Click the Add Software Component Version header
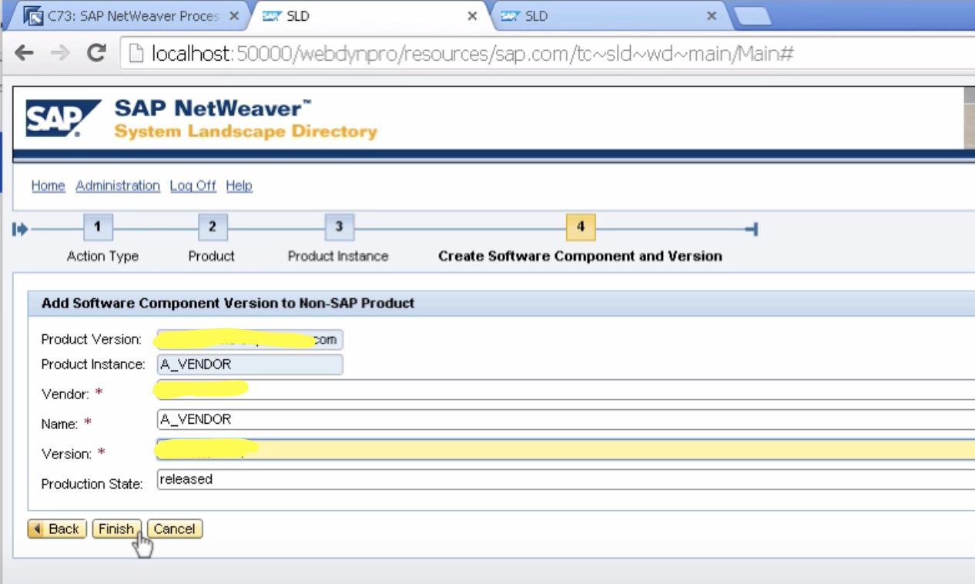The image size is (975, 584). tap(228, 304)
